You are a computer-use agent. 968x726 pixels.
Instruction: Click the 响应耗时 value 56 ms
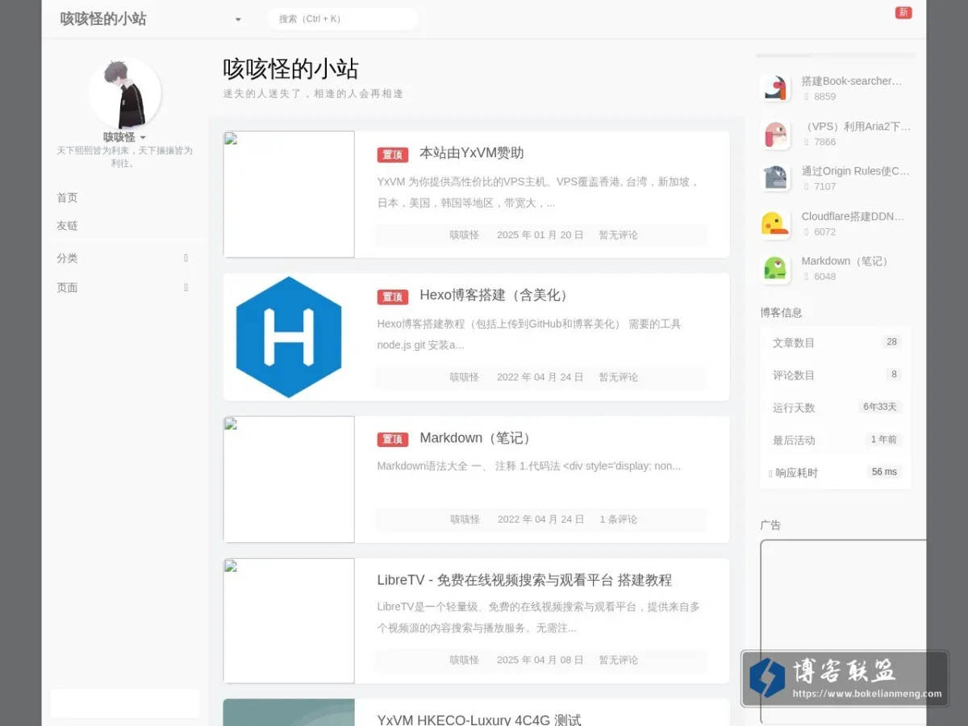tap(884, 472)
